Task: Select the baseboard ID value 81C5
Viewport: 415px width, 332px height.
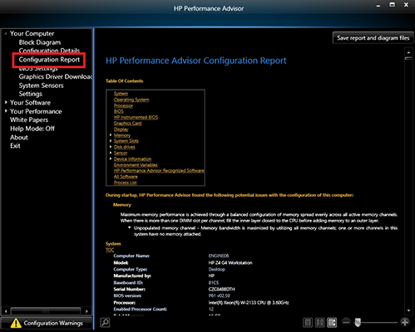Action: (x=214, y=283)
